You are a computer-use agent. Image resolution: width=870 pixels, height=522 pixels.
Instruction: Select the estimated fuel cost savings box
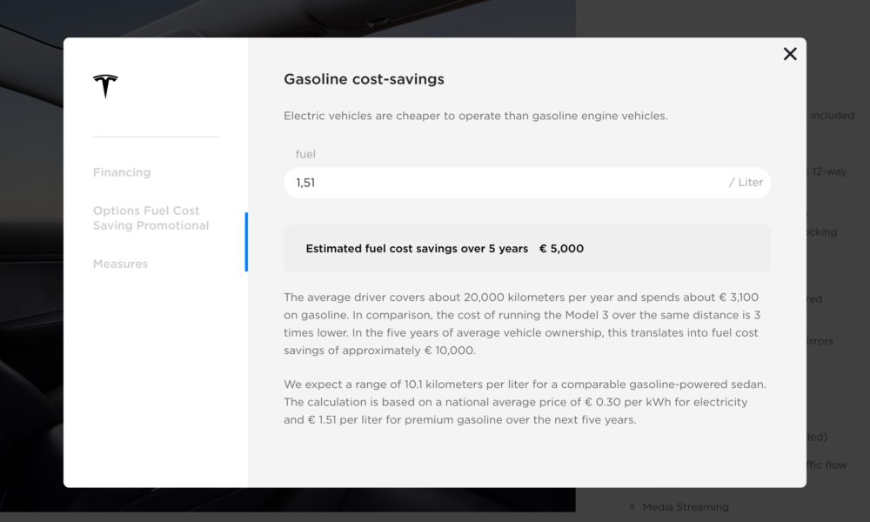coord(527,249)
